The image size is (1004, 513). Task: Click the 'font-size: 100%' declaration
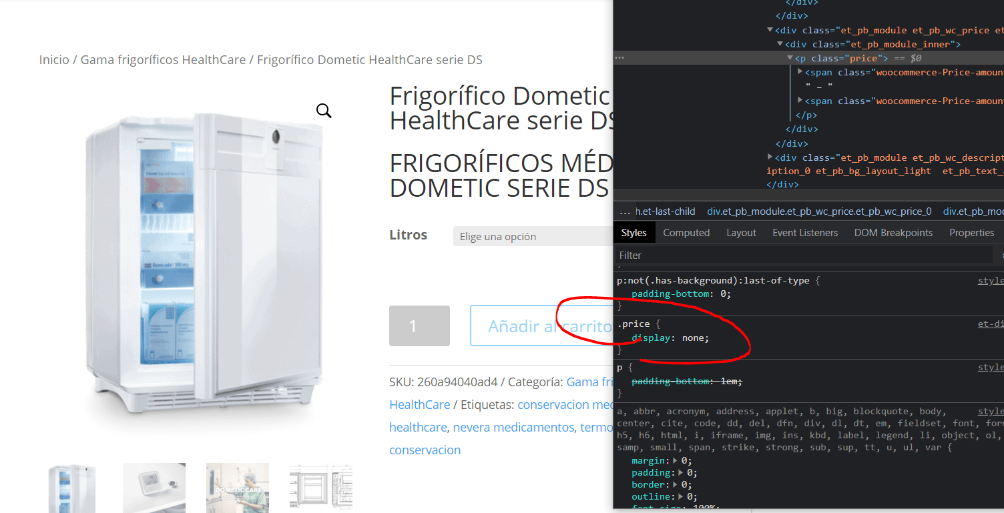click(676, 508)
